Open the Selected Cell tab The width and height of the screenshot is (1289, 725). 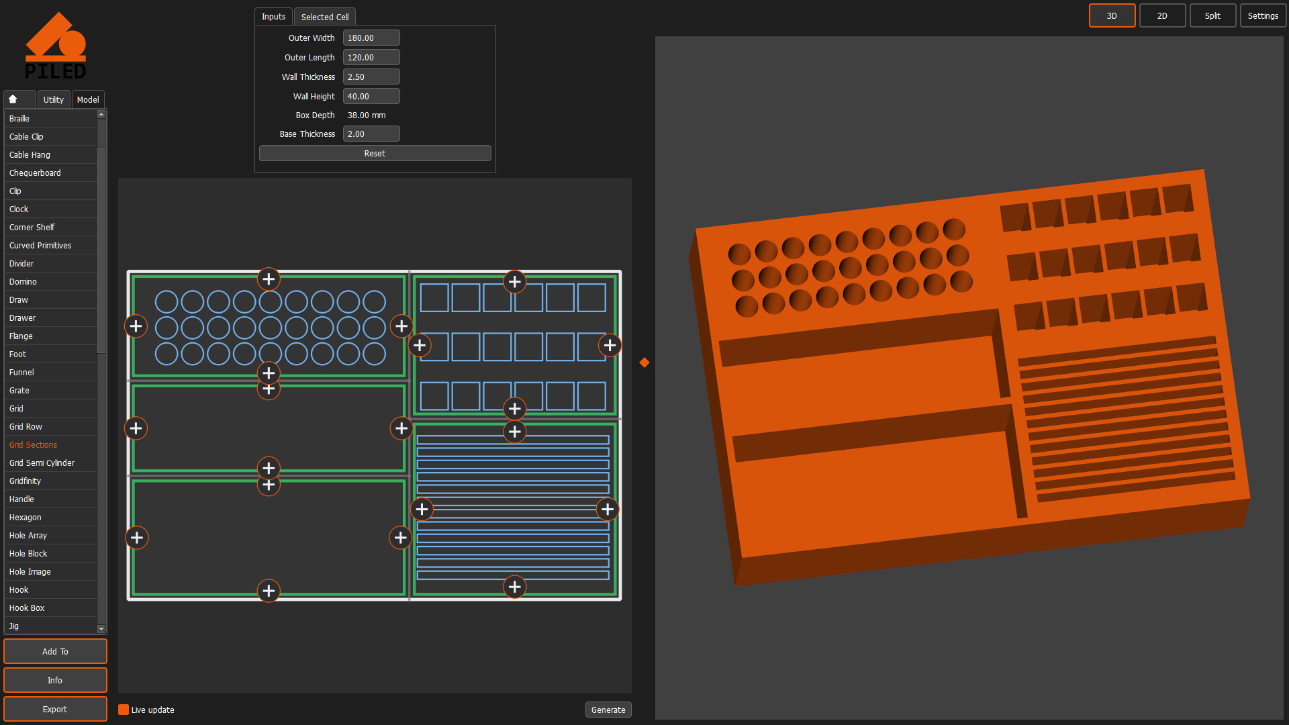pos(325,17)
